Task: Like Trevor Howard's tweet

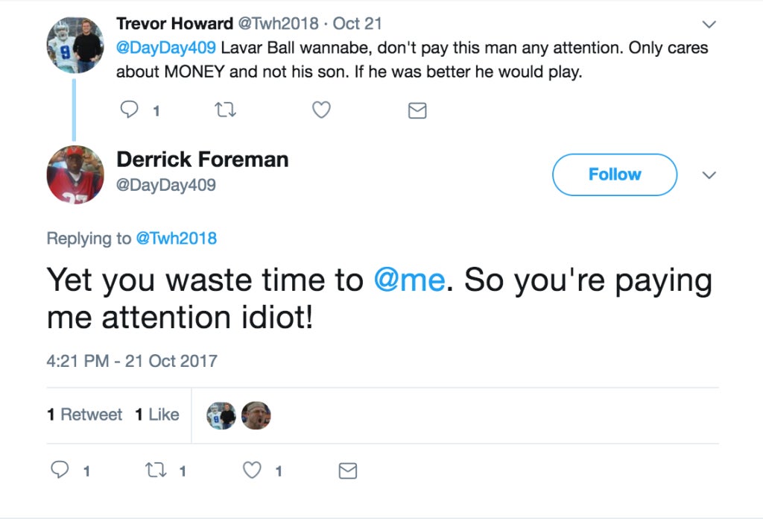Action: 321,110
